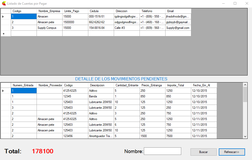Click the Buscar button
The height and width of the screenshot is (160, 252).
point(203,152)
